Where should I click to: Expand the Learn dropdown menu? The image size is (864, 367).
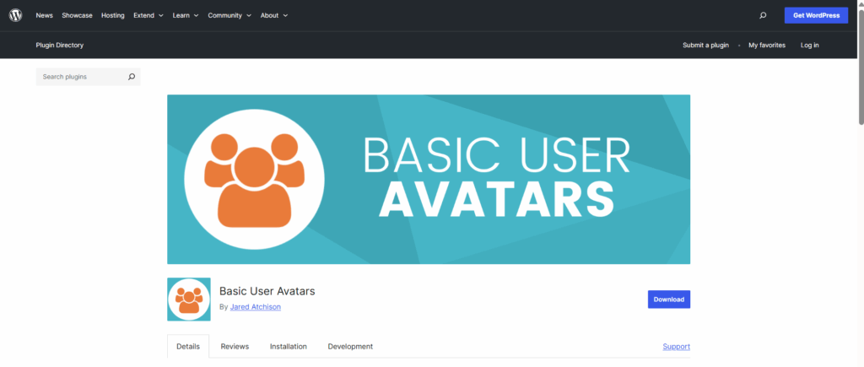(186, 15)
